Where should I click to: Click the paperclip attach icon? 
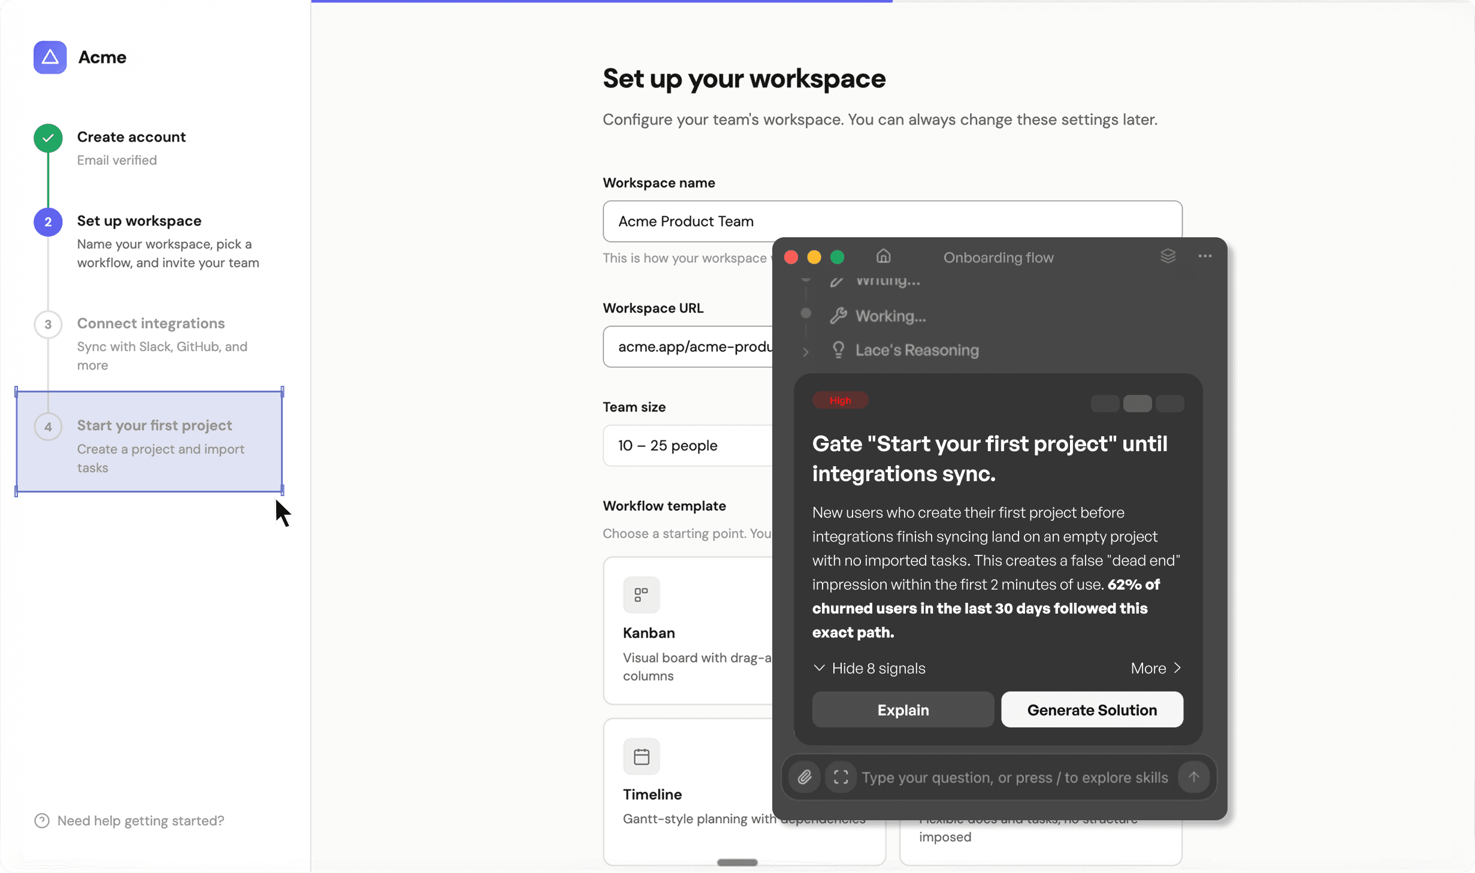click(x=804, y=777)
